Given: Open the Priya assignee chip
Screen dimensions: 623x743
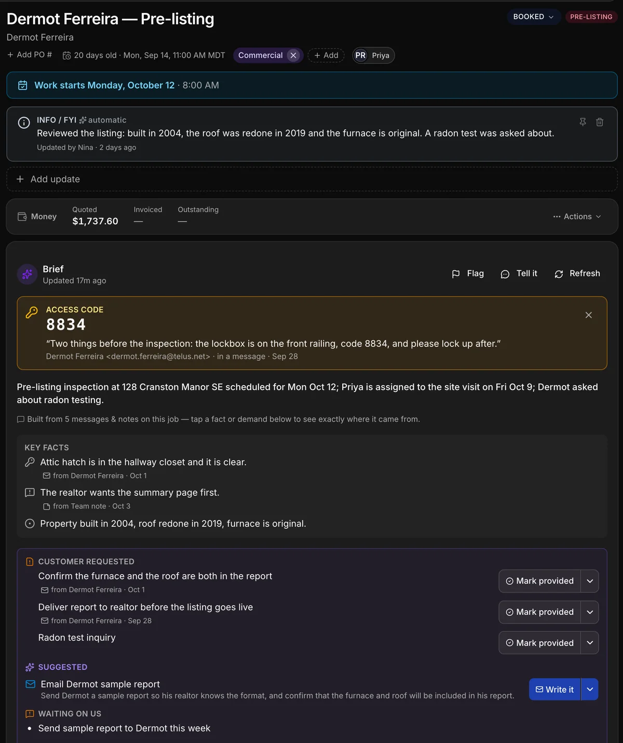Looking at the screenshot, I should pos(374,56).
